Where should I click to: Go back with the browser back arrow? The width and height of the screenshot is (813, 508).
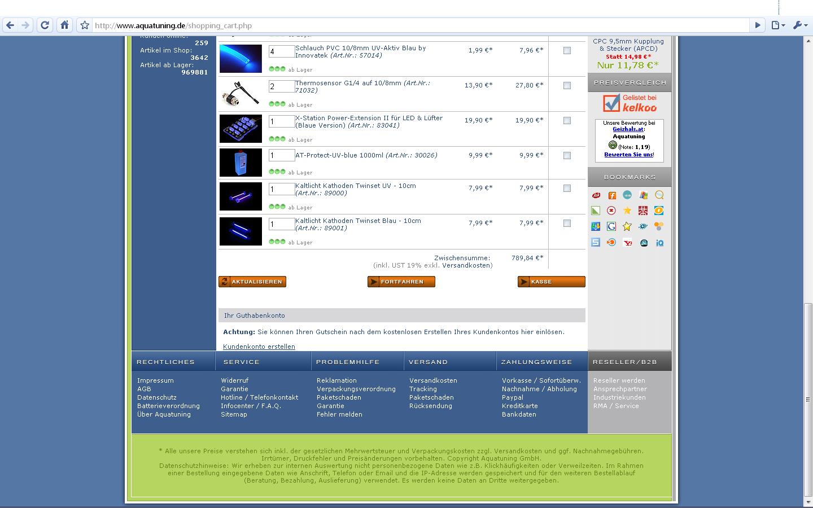pos(10,25)
